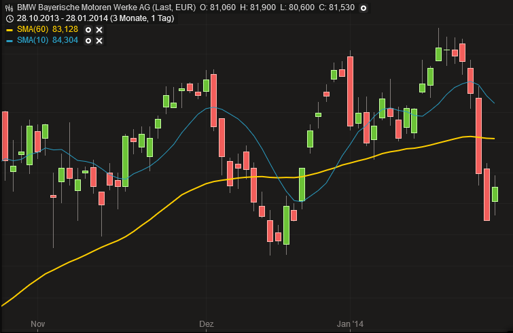Open SMA(10) indicator settings icon
Image resolution: width=513 pixels, height=333 pixels.
(88, 41)
